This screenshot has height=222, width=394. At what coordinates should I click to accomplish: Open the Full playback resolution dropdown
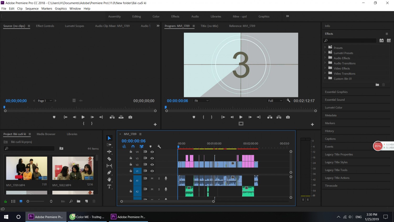(x=275, y=101)
